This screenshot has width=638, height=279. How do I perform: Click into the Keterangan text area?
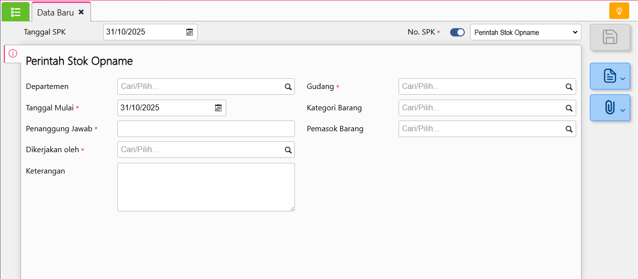[x=206, y=187]
